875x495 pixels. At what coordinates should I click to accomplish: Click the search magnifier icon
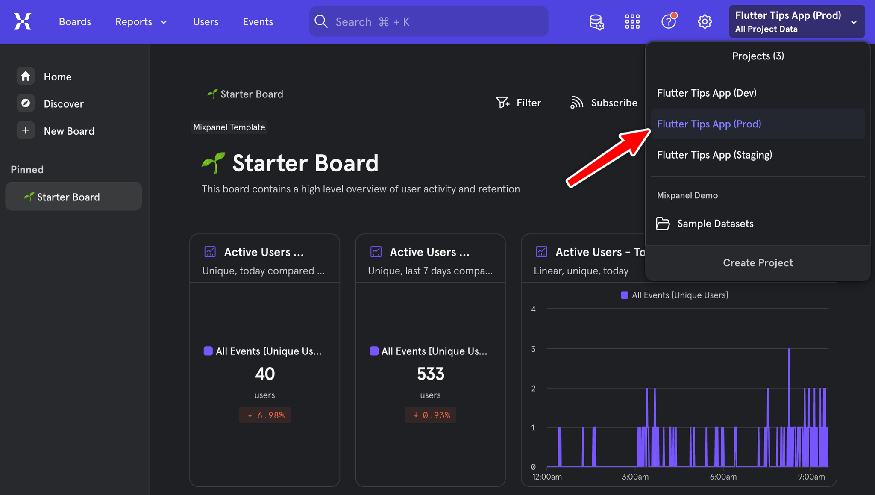coord(321,21)
